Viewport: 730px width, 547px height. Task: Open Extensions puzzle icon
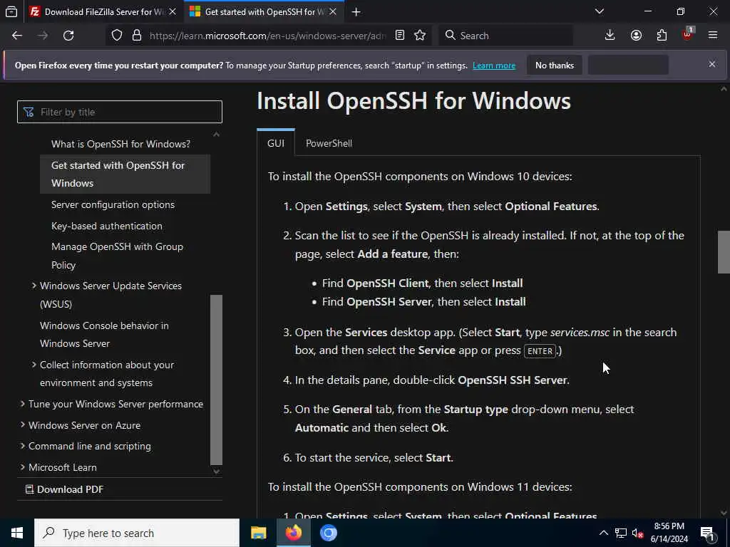coord(662,36)
